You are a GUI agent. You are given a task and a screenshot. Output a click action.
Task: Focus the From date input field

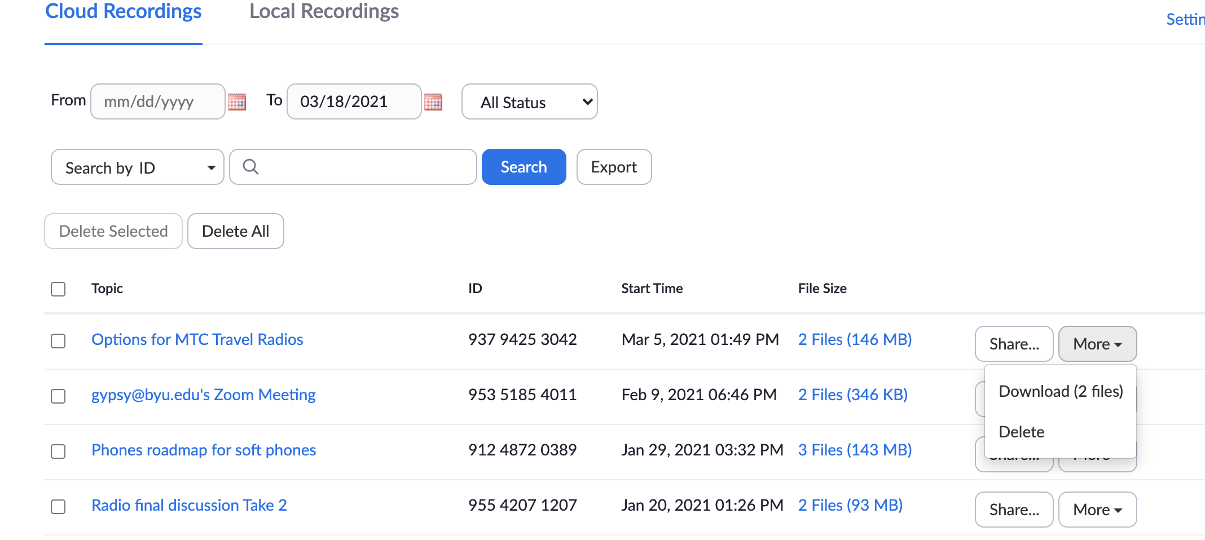(x=157, y=102)
